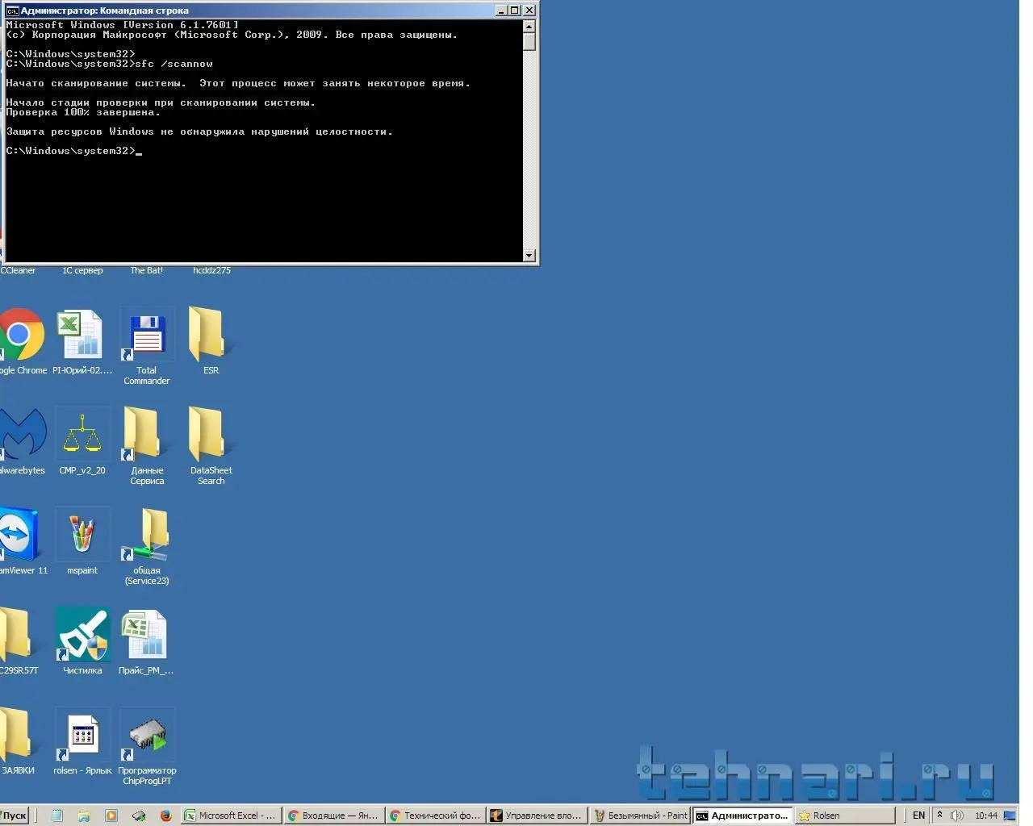Open the command prompt window system menu icon
This screenshot has width=1033, height=826.
tap(13, 10)
